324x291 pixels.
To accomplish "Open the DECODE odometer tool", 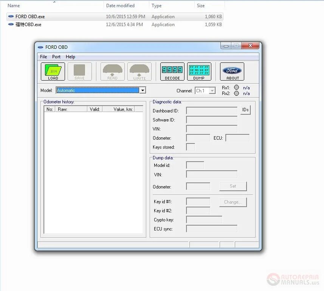I will 172,72.
